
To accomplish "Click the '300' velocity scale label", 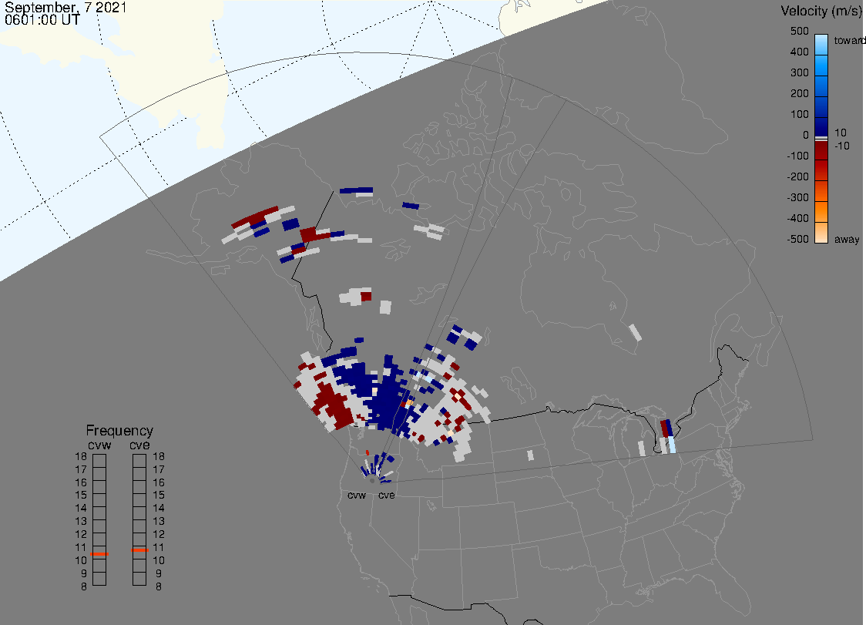I will [x=799, y=72].
